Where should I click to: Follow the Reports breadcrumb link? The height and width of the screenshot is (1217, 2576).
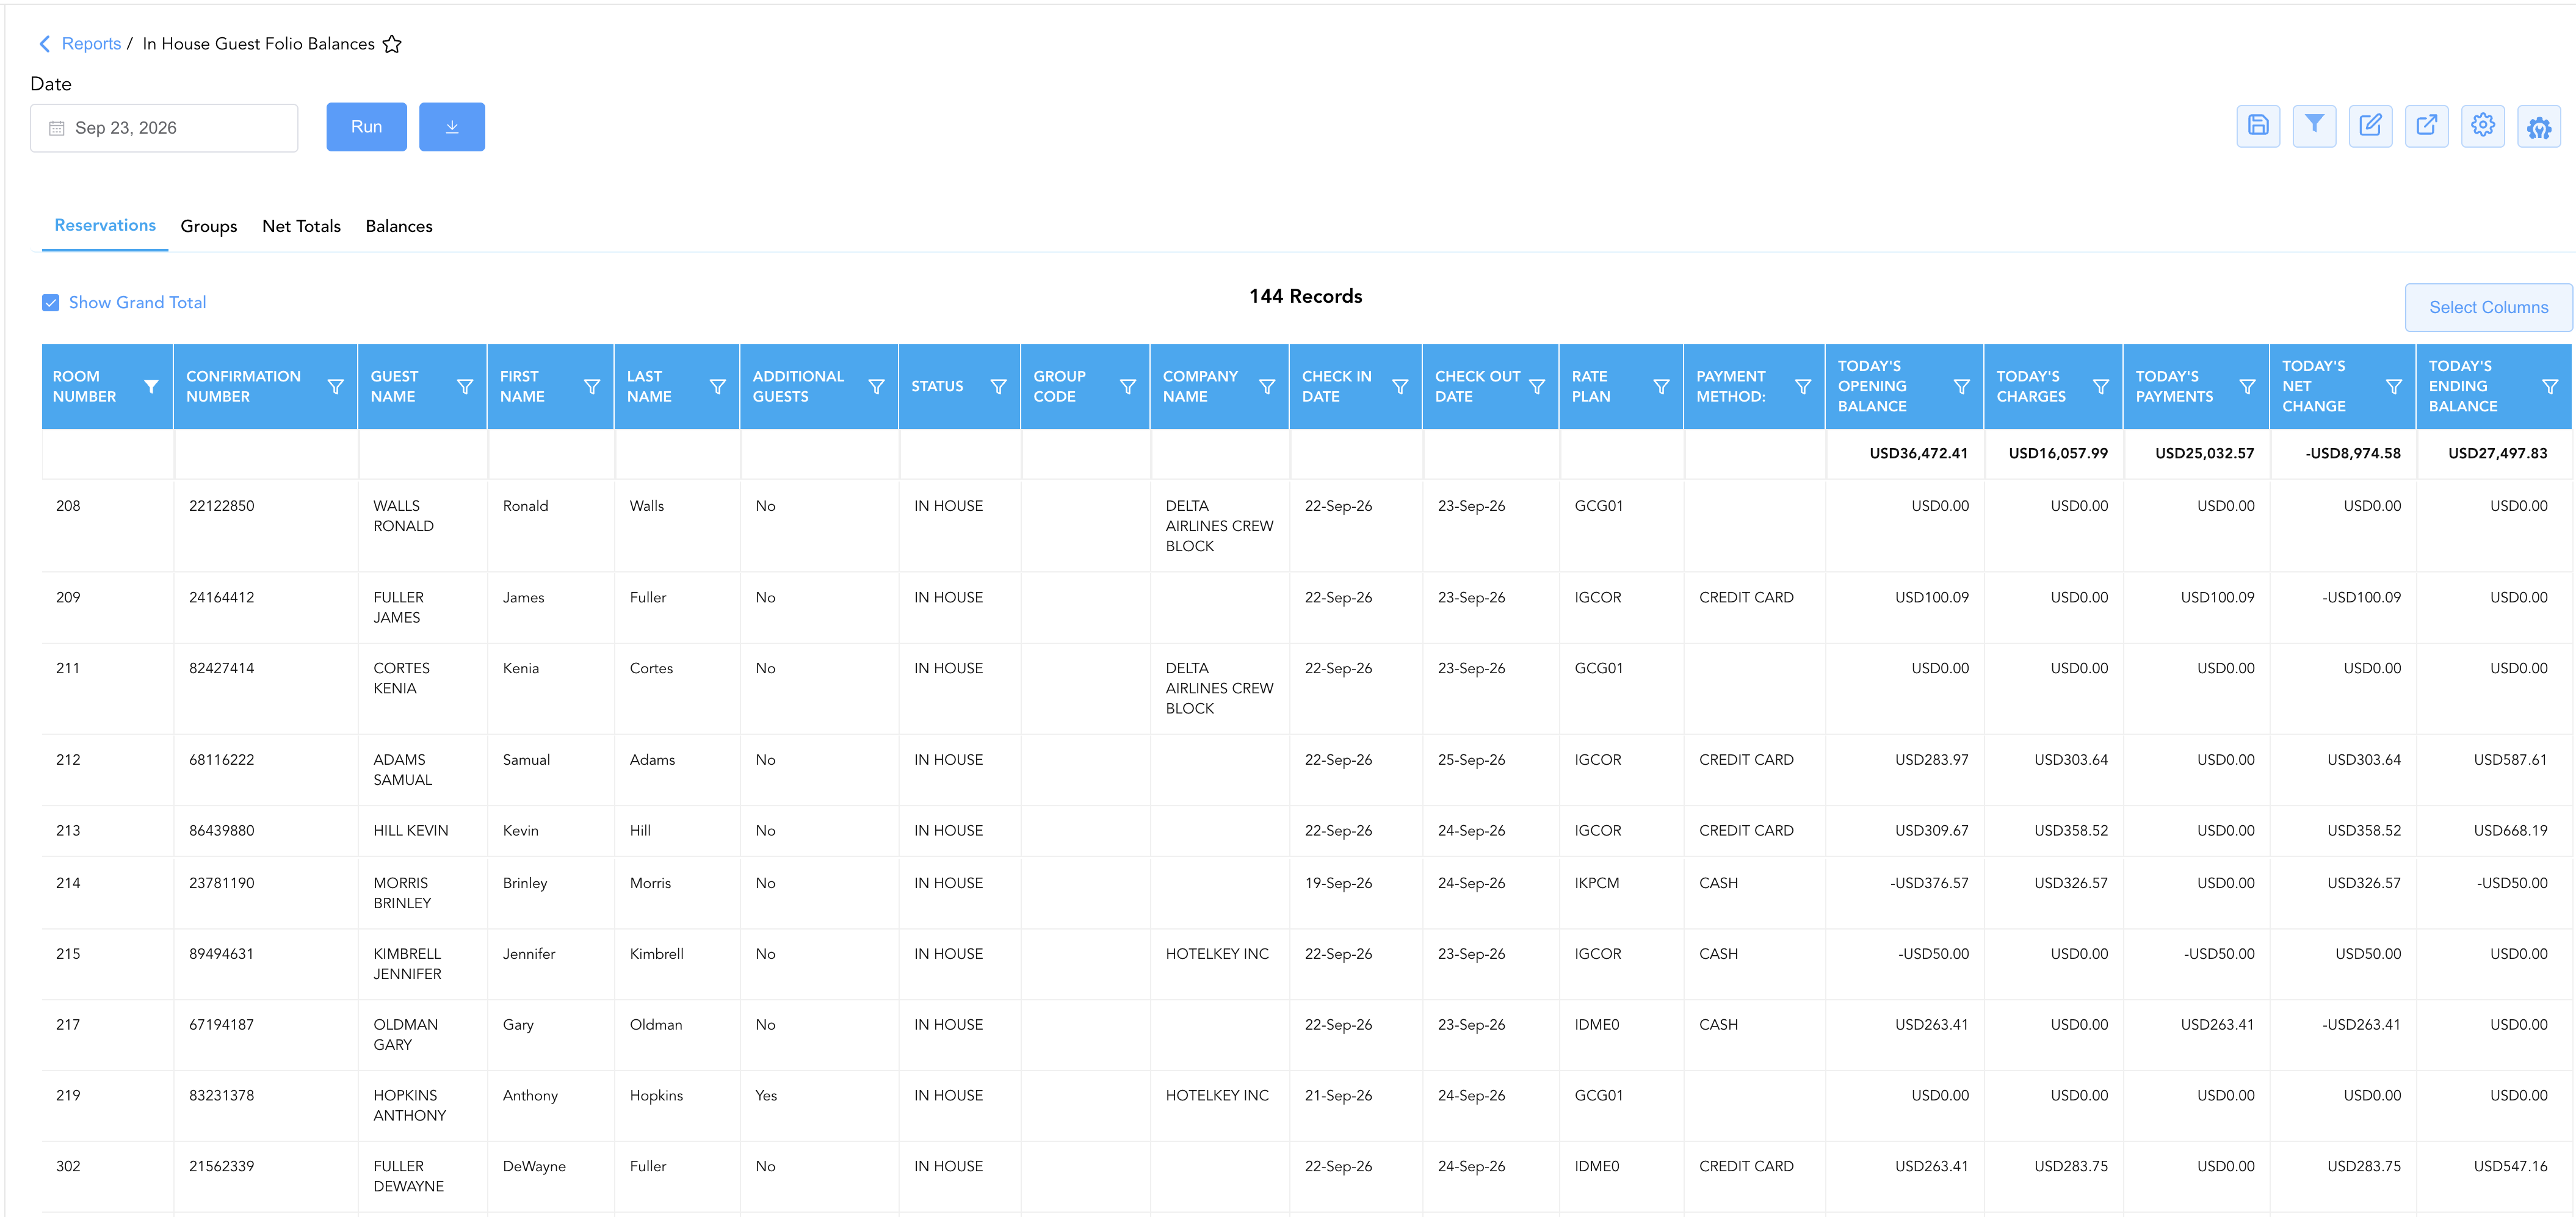[x=91, y=44]
